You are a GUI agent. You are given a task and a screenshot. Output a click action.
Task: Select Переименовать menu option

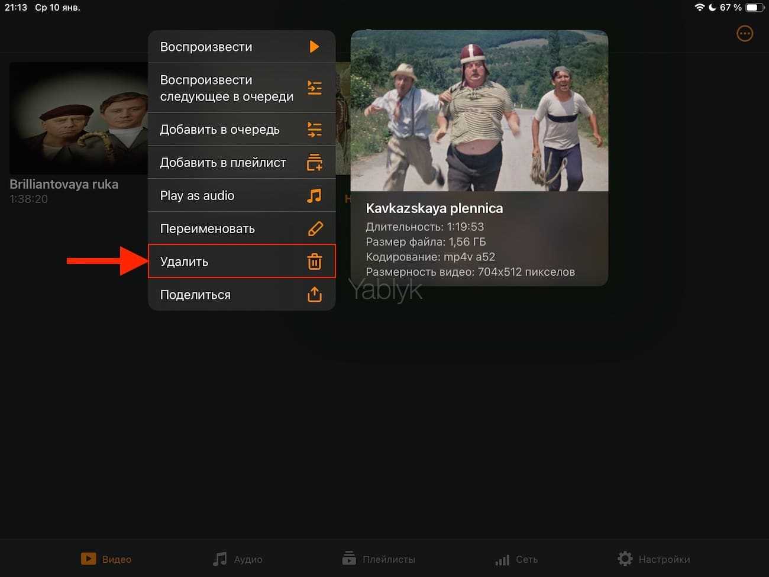[x=207, y=228]
